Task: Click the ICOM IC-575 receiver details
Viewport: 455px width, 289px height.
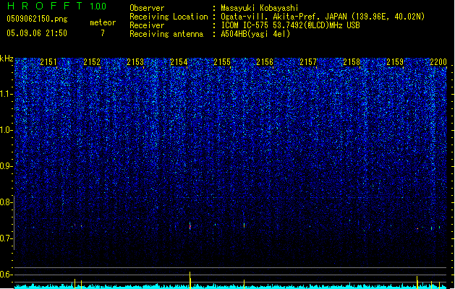Action: (x=290, y=25)
